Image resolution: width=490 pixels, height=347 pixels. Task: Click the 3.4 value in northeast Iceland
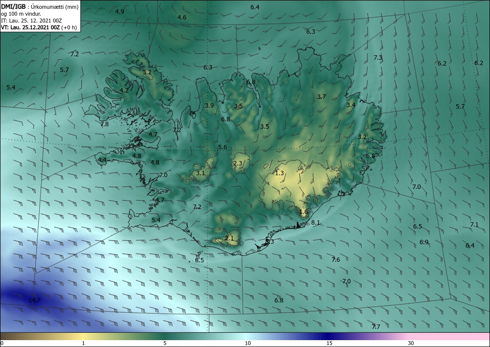point(351,105)
